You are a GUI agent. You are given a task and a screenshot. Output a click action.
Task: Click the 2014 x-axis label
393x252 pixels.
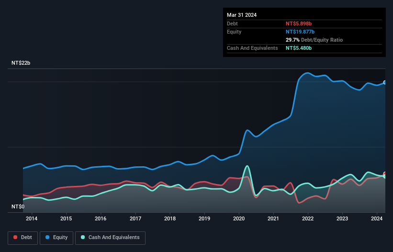[x=32, y=218]
